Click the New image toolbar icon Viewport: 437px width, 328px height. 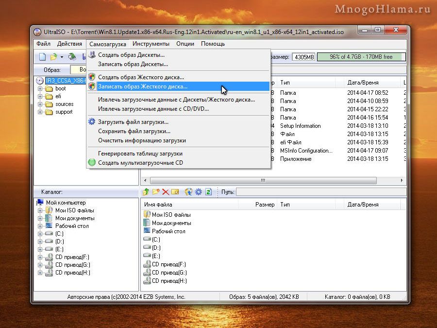[43, 57]
